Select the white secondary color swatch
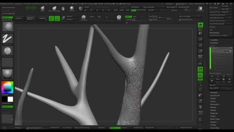This screenshot has height=132, width=234. (x=10, y=99)
